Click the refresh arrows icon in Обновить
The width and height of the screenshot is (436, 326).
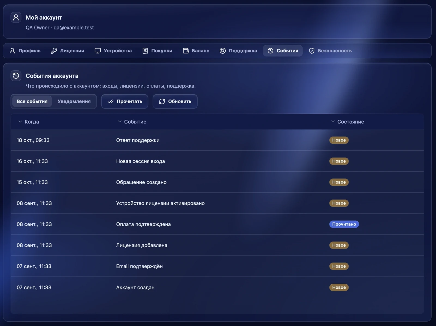(162, 101)
